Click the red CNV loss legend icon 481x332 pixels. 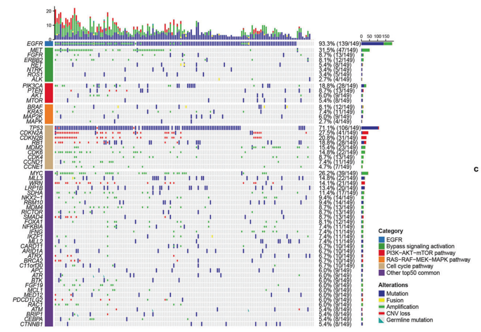(x=382, y=313)
